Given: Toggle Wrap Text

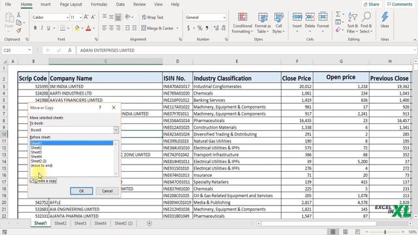Looking at the screenshot, I should (x=152, y=18).
